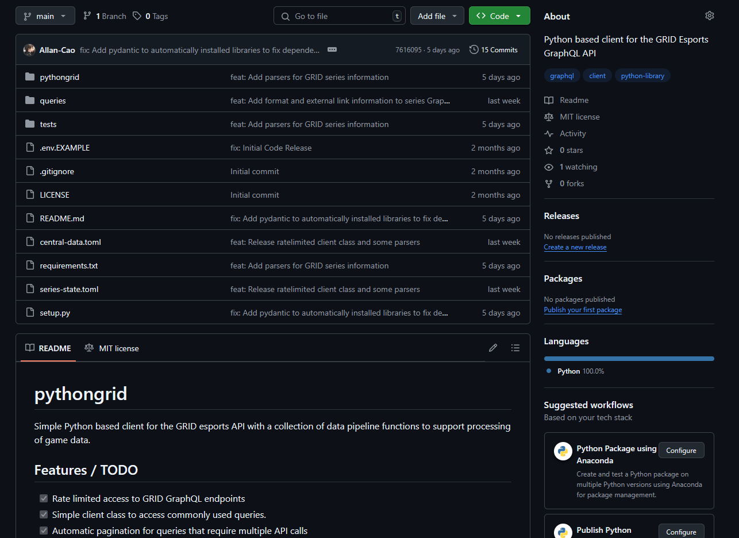Viewport: 739px width, 538px height.
Task: Toggle 'Simple client class' checkbox
Action: (x=44, y=514)
